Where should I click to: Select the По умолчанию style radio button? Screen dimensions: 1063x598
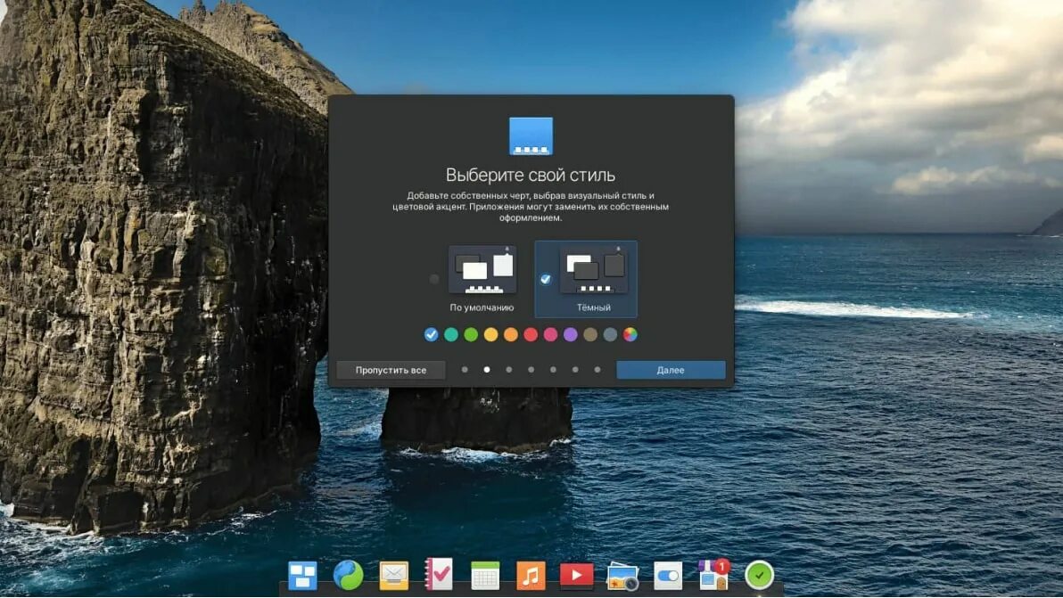click(434, 279)
